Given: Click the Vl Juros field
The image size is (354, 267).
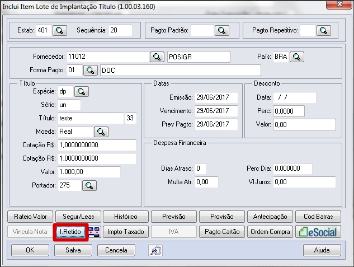Looking at the screenshot, I should (304, 182).
